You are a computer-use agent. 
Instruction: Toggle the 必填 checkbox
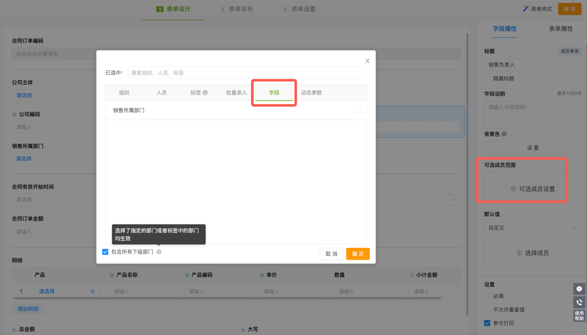point(487,296)
